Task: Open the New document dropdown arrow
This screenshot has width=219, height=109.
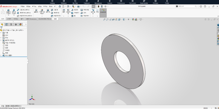Action: 65,6
